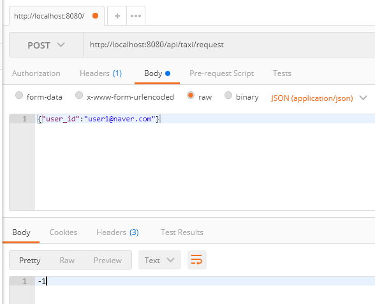Select the binary body radio button

pos(228,95)
